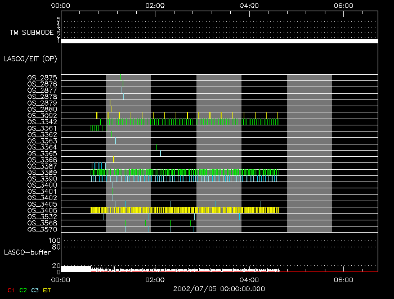Select the OS_3092 row label
Viewport: 394px width, 299px height.
[42, 115]
